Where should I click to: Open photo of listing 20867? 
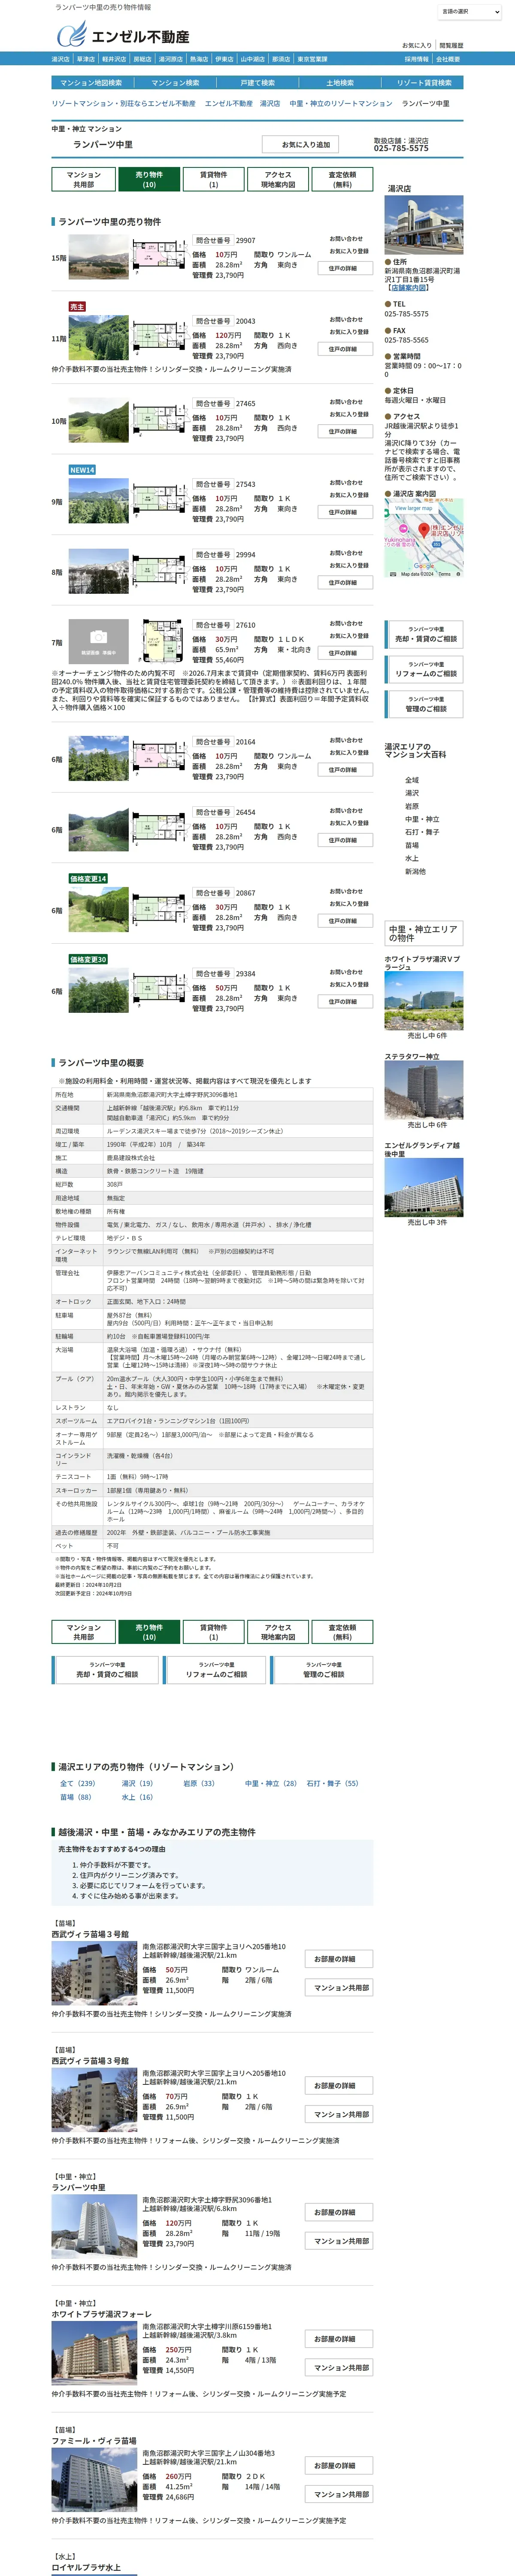99,909
